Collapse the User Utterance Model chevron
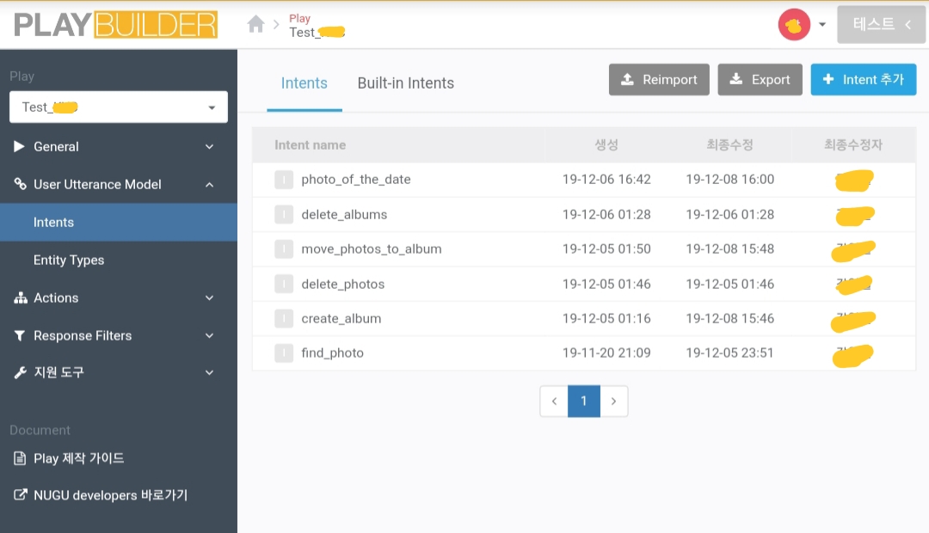929x533 pixels. point(209,185)
